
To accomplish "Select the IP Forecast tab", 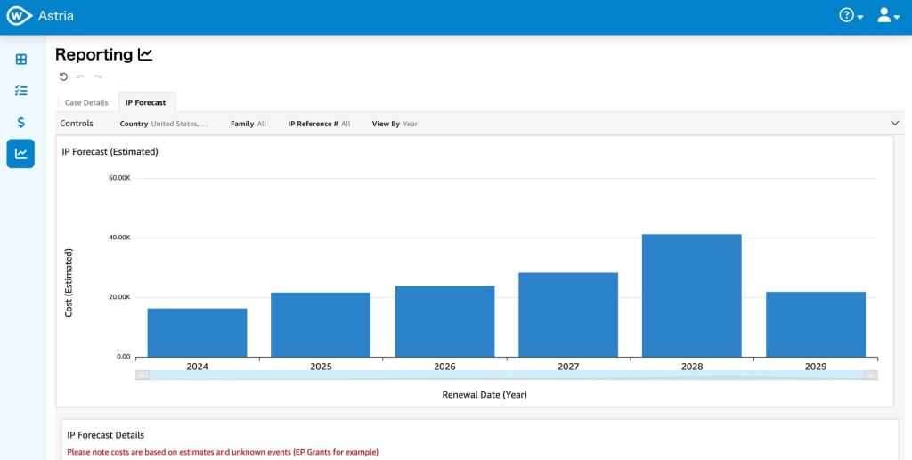I will pos(146,102).
